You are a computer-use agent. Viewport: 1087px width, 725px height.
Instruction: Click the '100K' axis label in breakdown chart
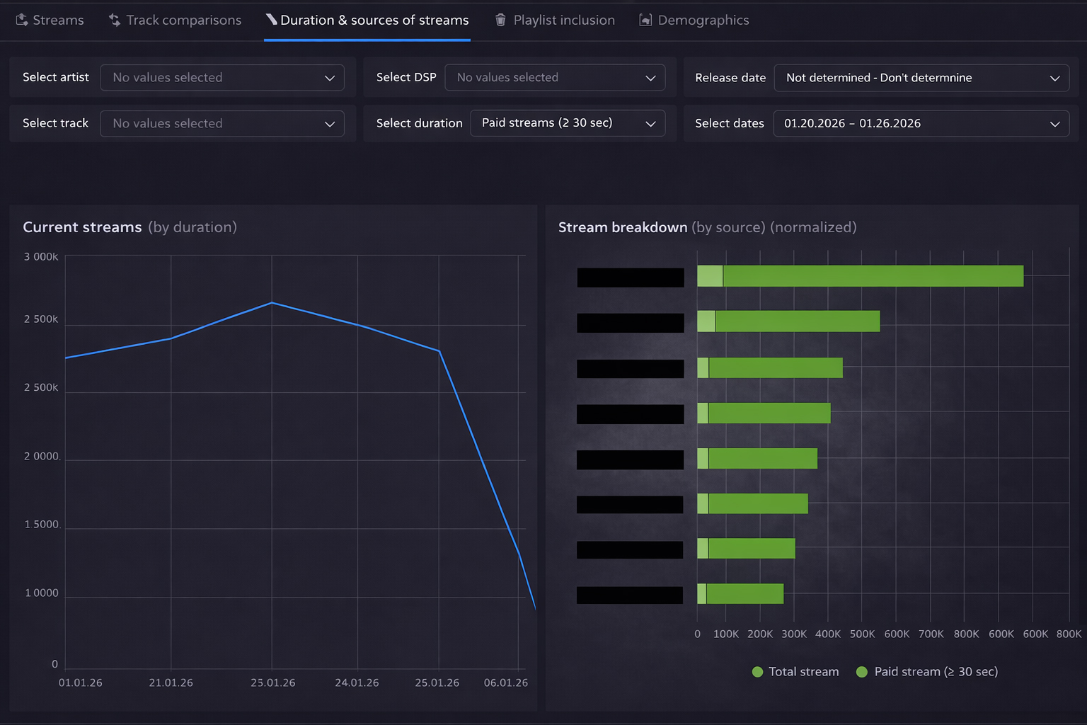726,634
